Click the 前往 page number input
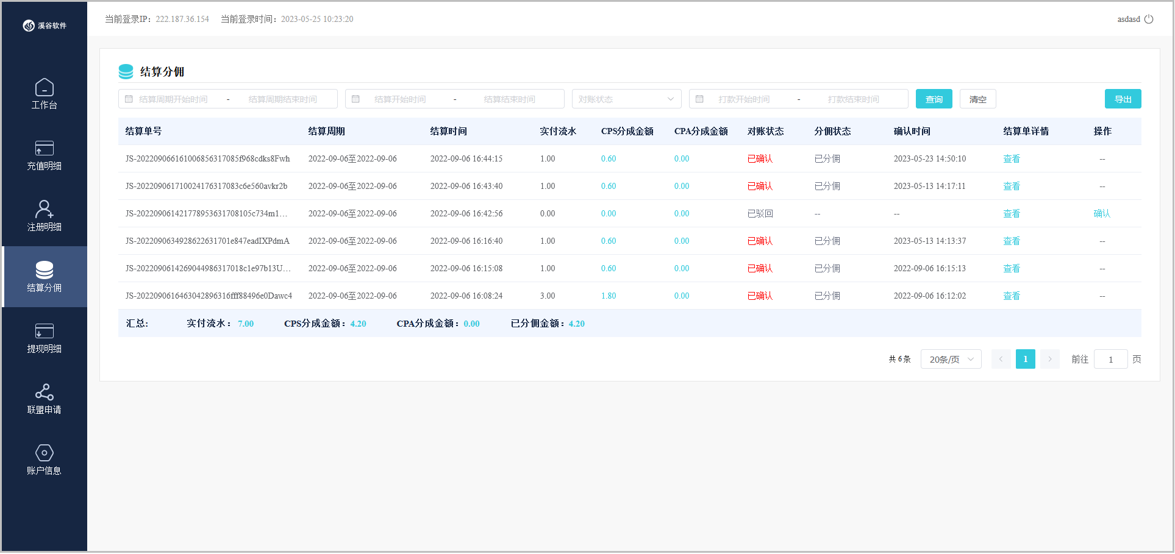 coord(1110,359)
